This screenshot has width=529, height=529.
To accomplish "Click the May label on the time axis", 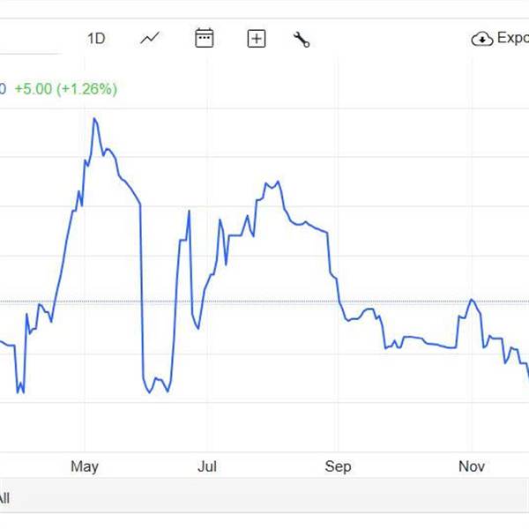I will point(85,466).
